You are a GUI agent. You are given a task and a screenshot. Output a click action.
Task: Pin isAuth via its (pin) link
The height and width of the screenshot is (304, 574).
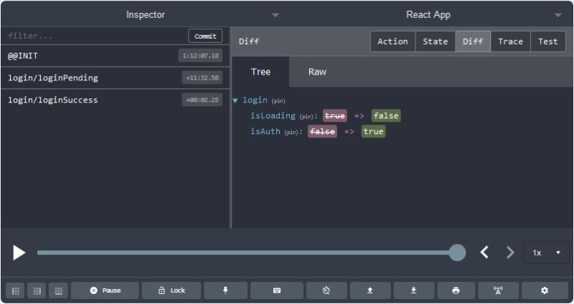click(x=291, y=133)
